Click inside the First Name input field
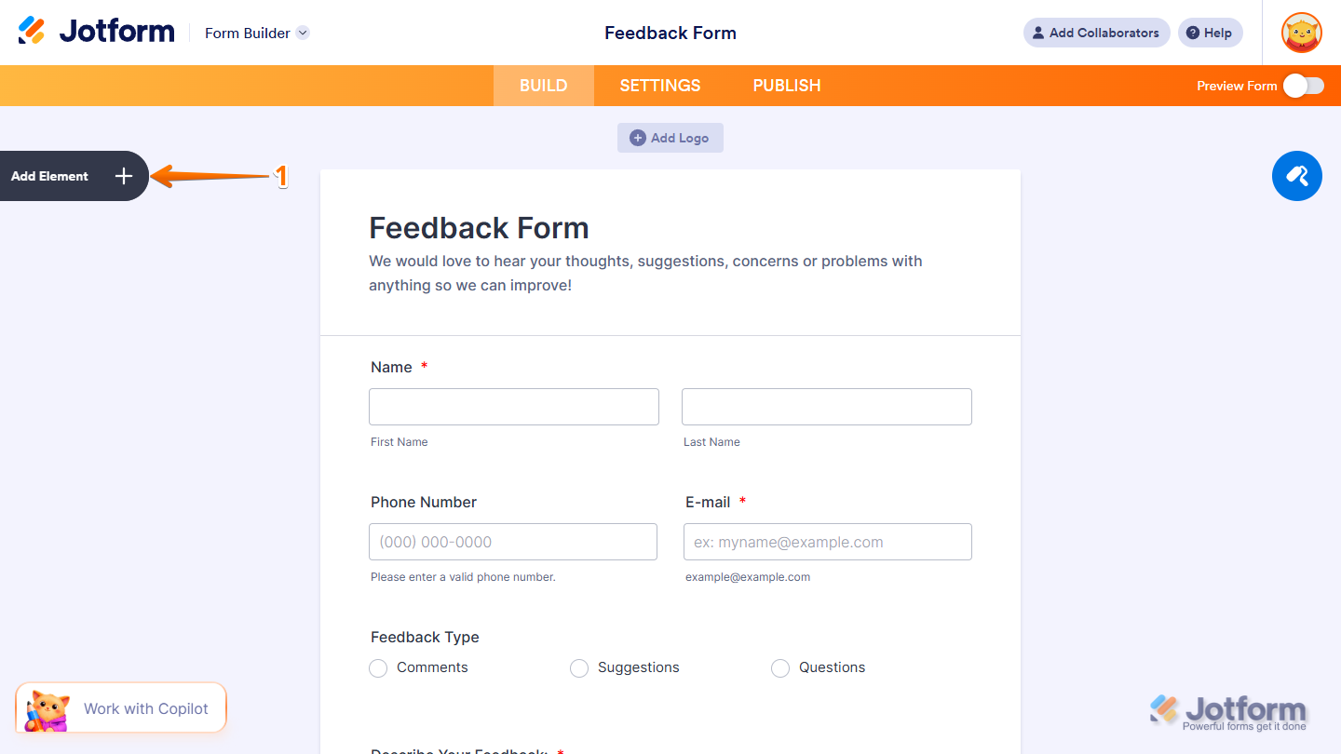The width and height of the screenshot is (1341, 754). [x=513, y=407]
